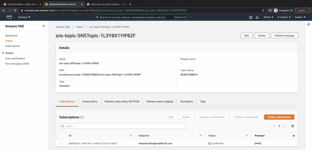Switch to the Tags tab
The height and width of the screenshot is (150, 312).
(x=203, y=102)
